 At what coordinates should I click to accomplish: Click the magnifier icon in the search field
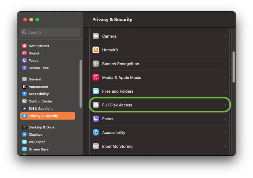(x=24, y=32)
